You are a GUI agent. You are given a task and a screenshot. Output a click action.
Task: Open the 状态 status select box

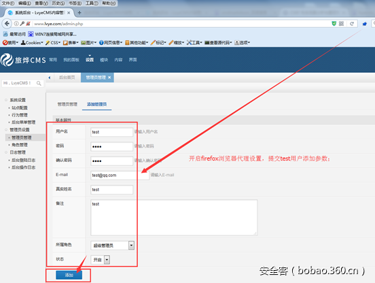coord(101,260)
